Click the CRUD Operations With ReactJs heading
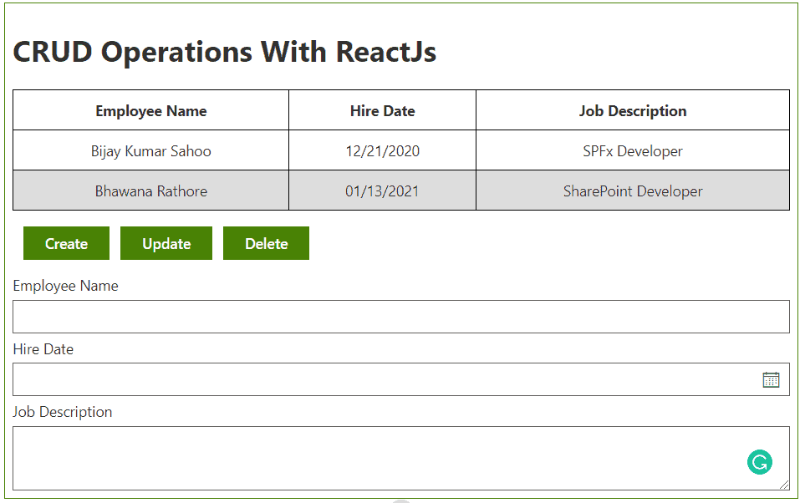Viewport: 805px width, 503px height. click(224, 52)
